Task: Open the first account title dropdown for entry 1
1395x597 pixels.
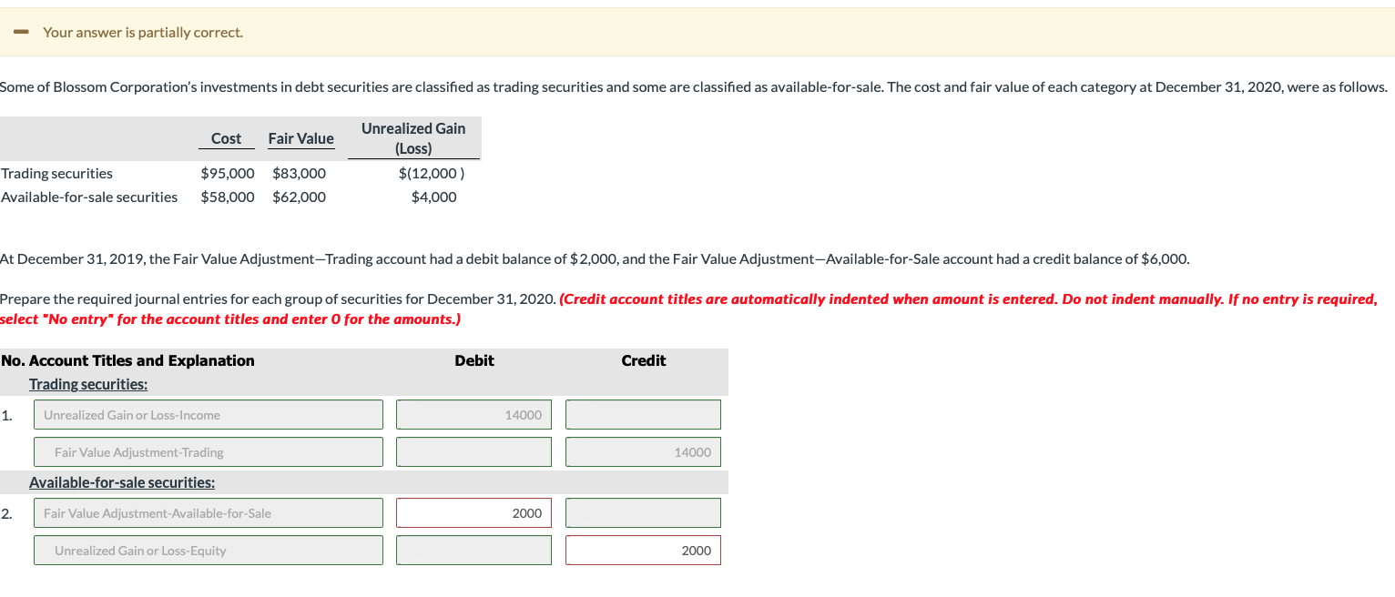Action: pyautogui.click(x=208, y=414)
